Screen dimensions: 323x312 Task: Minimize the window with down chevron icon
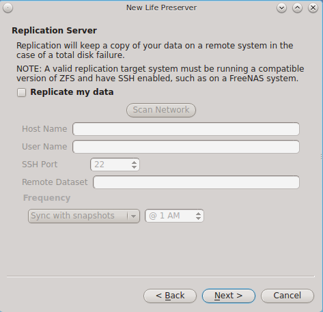[x=281, y=8]
